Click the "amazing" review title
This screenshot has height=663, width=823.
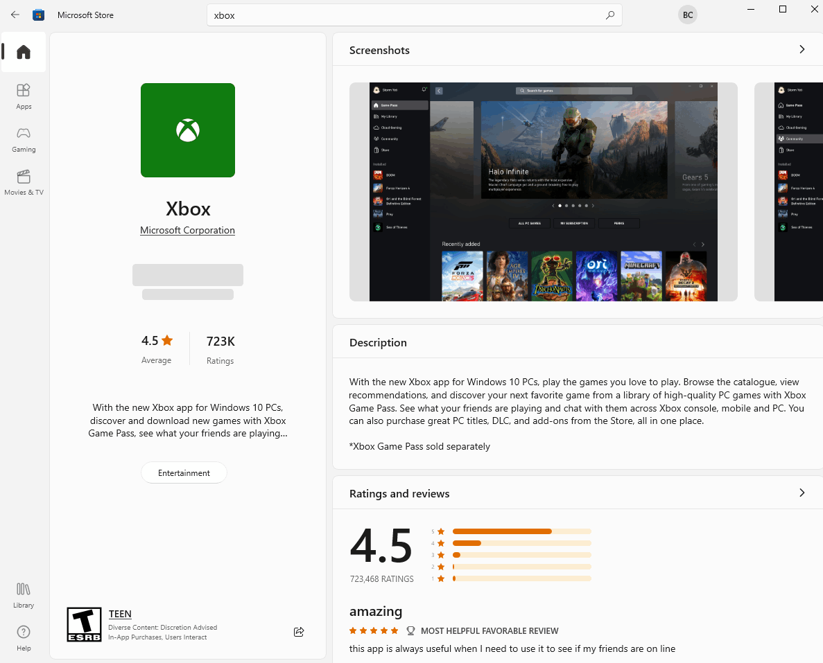(376, 612)
